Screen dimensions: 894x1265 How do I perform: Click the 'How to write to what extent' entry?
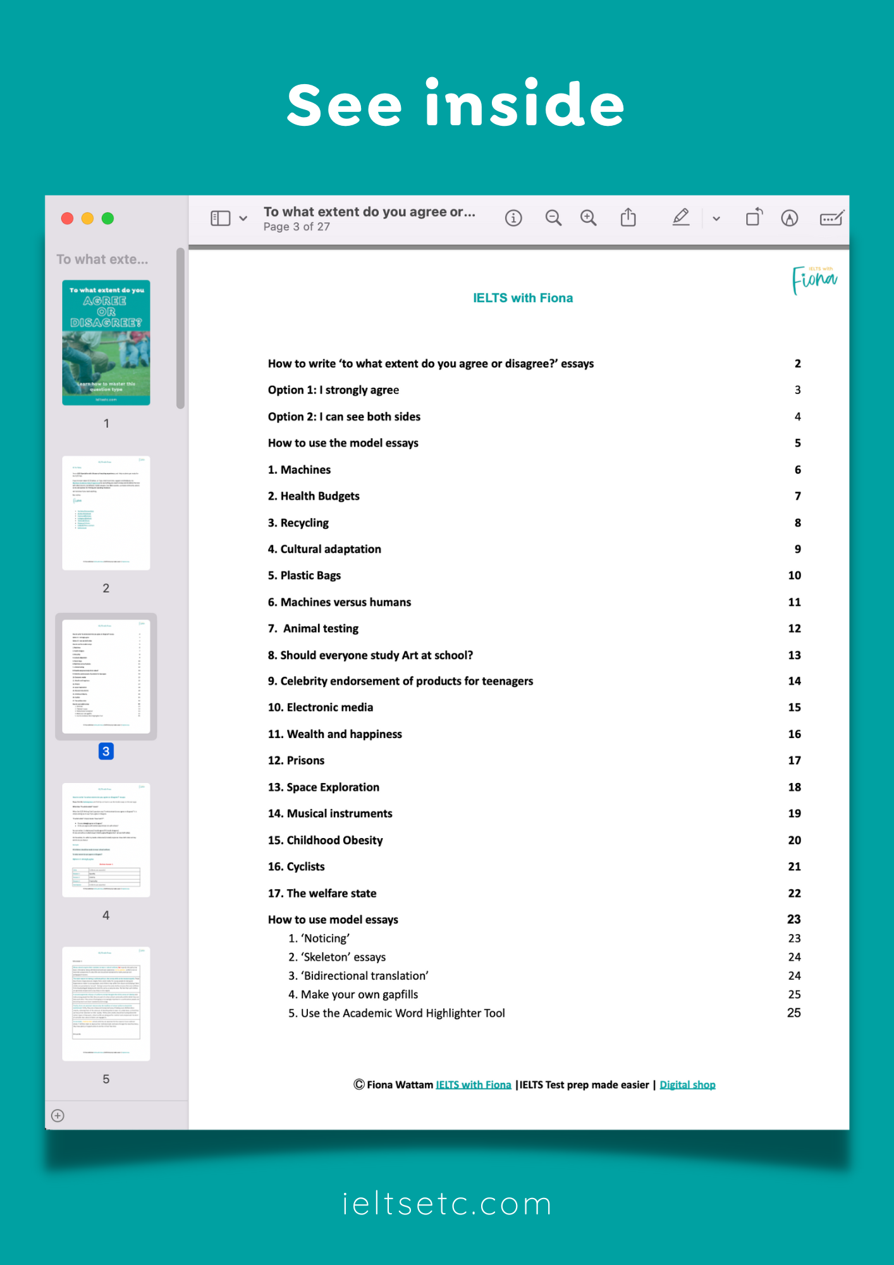[431, 364]
